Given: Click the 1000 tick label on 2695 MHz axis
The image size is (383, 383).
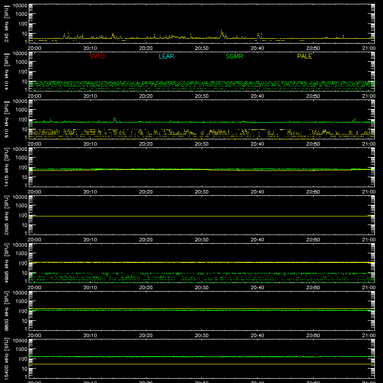Looking at the screenshot, I should [x=22, y=205].
